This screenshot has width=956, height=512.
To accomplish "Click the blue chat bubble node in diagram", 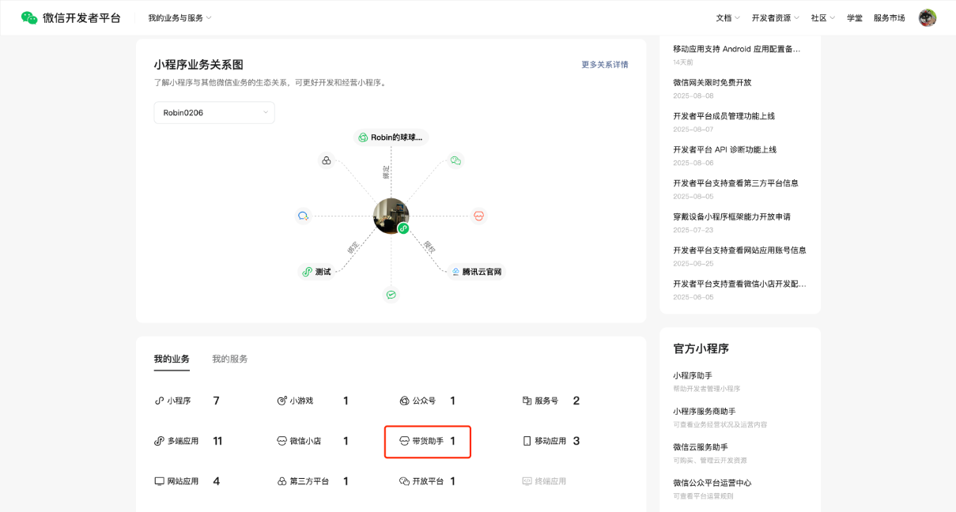I will [303, 216].
